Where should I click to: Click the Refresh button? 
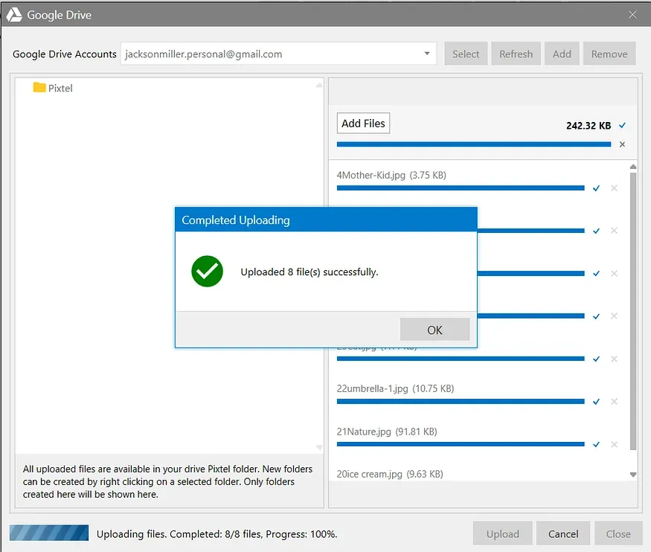[516, 54]
